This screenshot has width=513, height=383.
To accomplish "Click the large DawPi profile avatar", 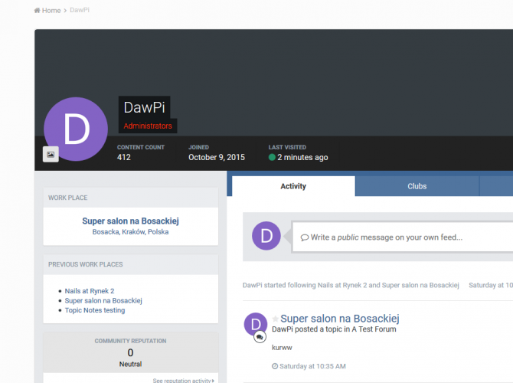I will click(77, 129).
